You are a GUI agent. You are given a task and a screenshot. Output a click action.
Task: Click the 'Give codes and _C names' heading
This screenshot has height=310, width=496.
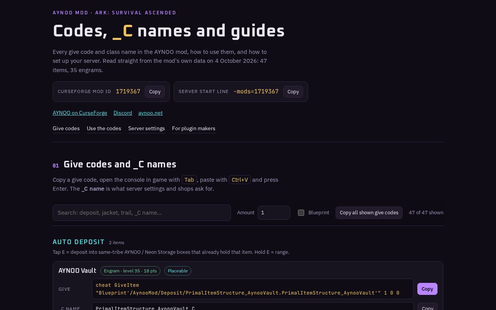(x=120, y=164)
